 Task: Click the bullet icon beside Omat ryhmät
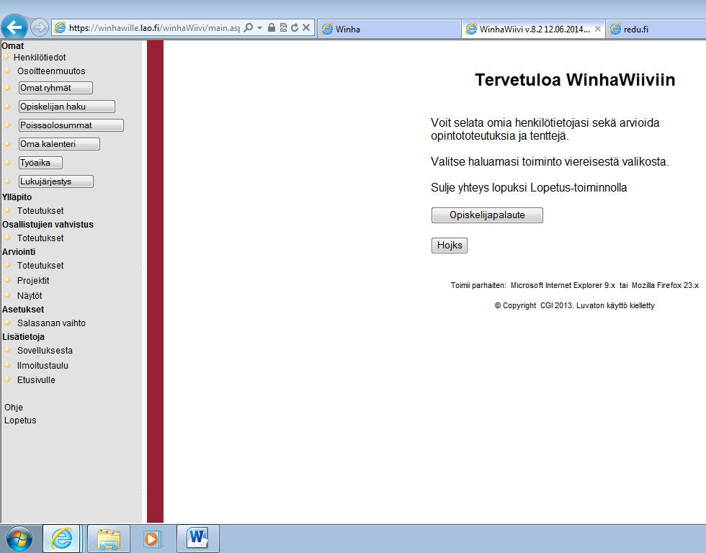coord(8,88)
